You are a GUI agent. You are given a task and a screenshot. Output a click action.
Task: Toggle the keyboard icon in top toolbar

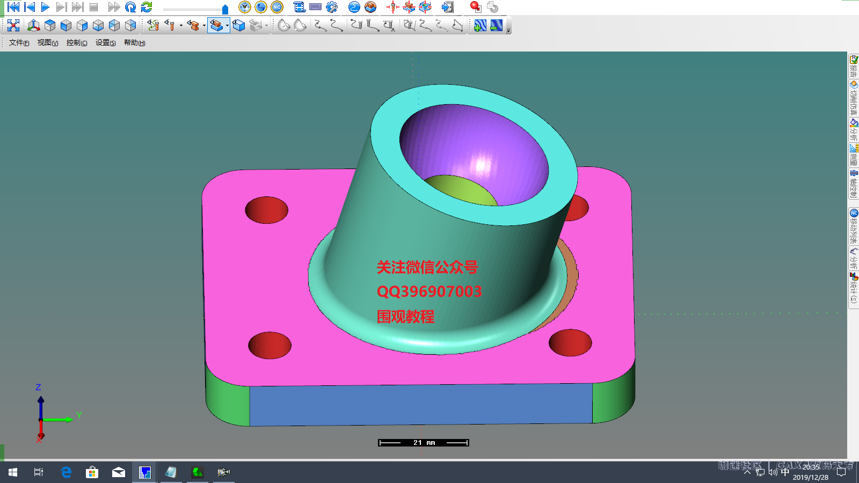316,7
